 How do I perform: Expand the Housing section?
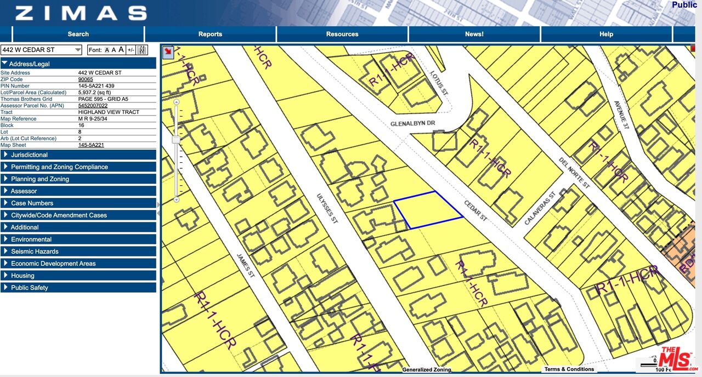click(78, 276)
